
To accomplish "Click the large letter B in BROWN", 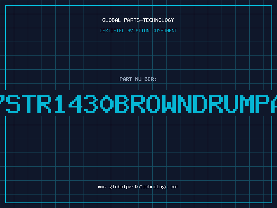I will (x=122, y=104).
